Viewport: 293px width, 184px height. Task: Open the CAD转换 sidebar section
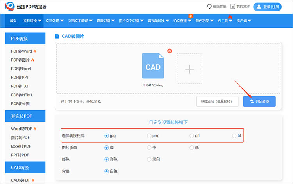tap(25, 167)
